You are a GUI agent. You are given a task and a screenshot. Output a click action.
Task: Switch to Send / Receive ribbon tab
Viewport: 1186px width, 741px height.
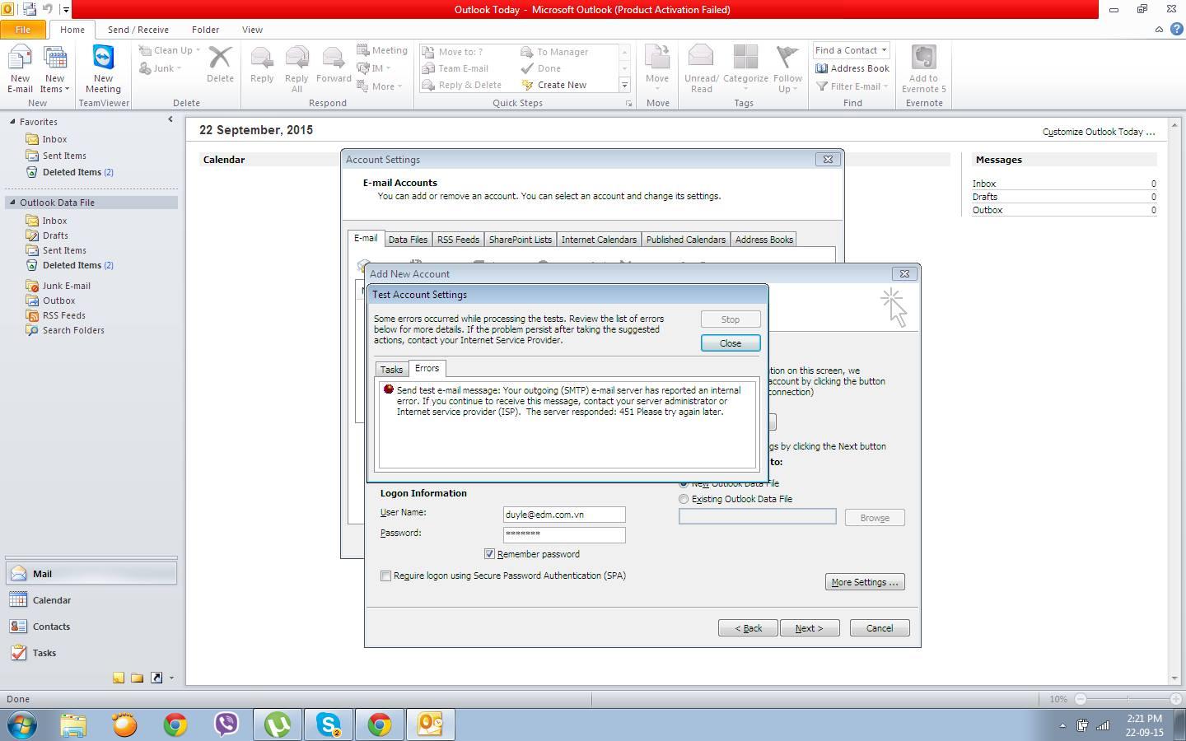click(x=138, y=30)
